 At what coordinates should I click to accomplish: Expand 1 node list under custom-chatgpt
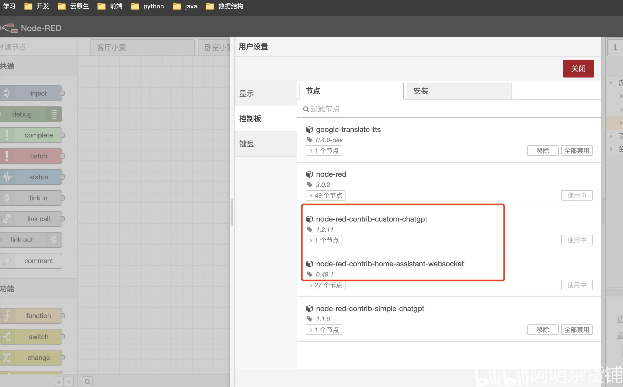[x=324, y=240]
